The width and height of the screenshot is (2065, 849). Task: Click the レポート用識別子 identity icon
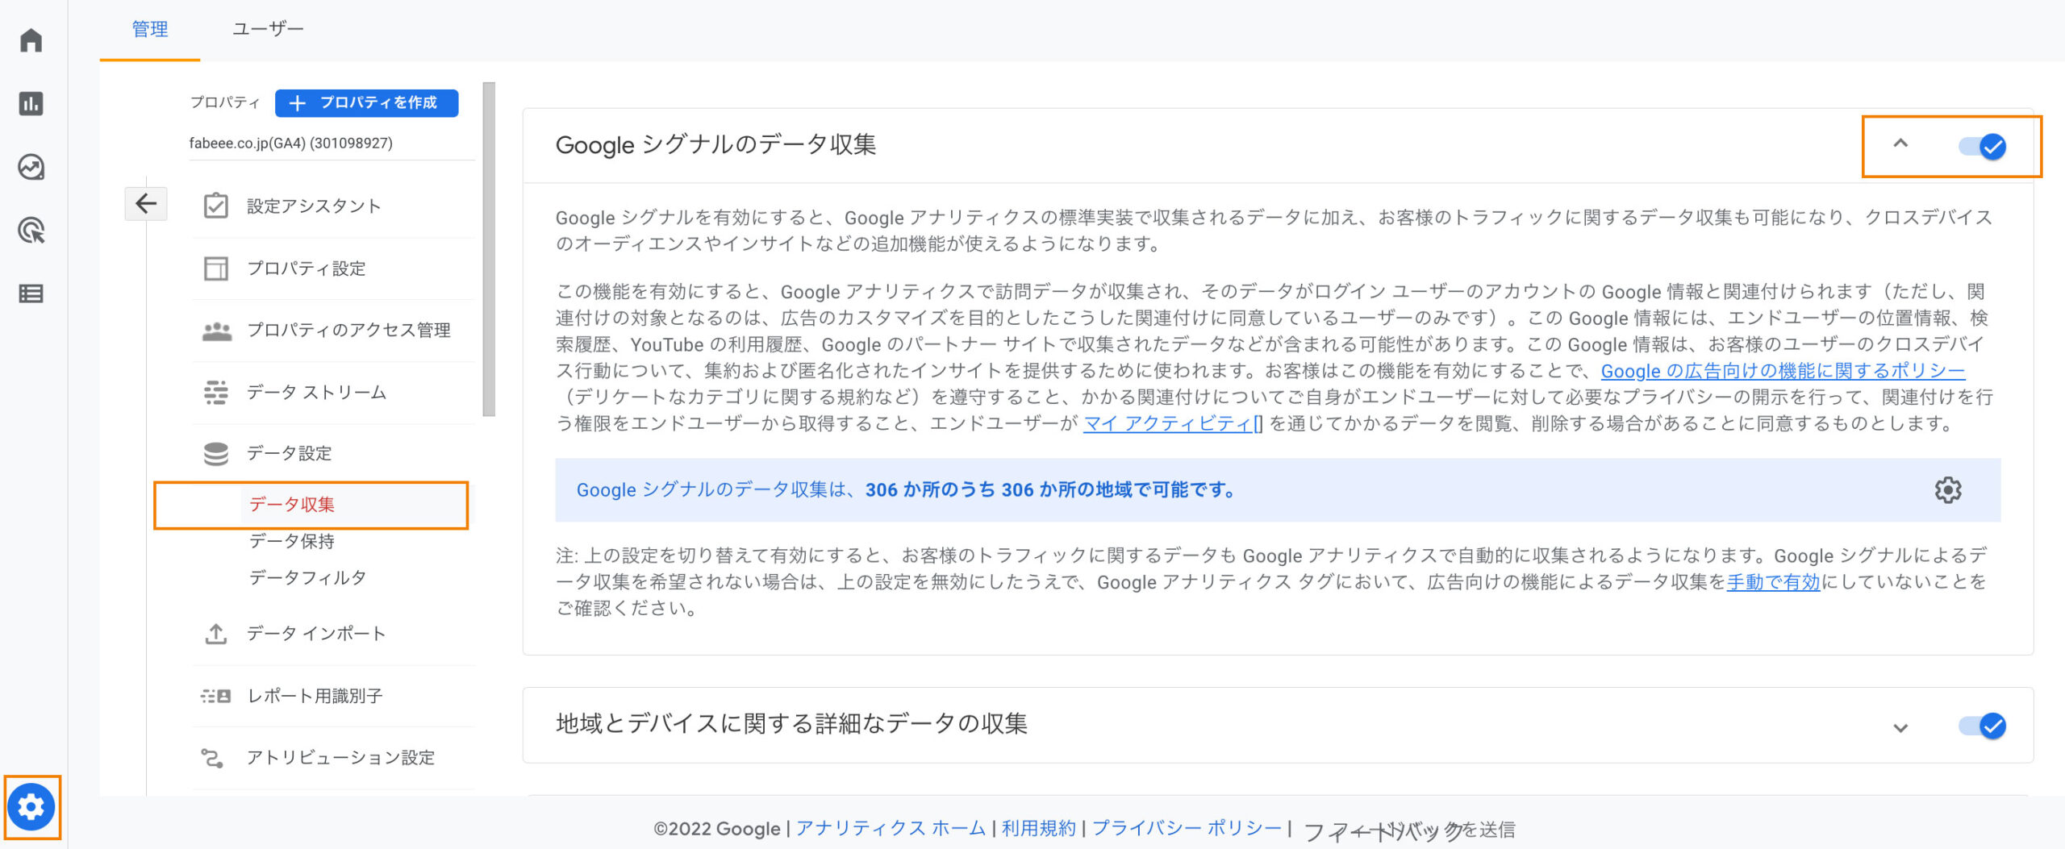click(215, 696)
